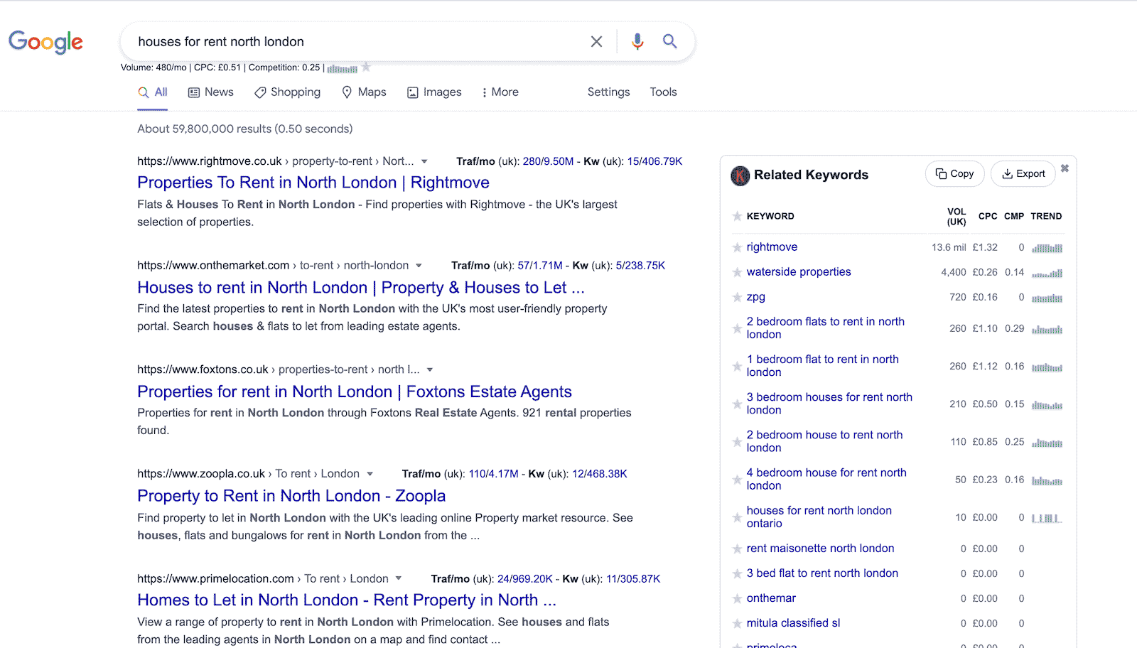This screenshot has height=648, width=1137.
Task: Click the Keywords Everywhere logo in the panel
Action: coord(740,175)
